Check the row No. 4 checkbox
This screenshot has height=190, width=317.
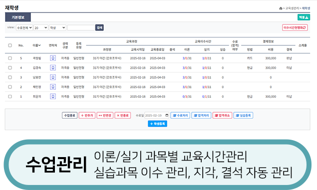coord(10,68)
